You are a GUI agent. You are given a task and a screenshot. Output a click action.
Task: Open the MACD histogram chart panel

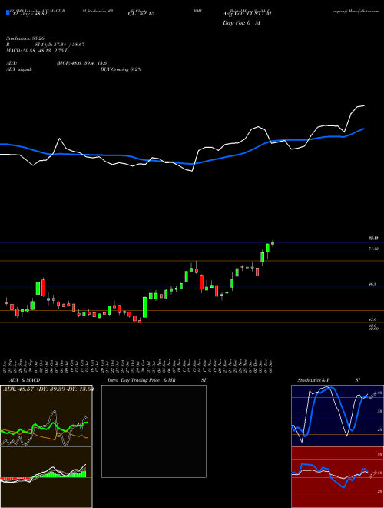[46, 477]
